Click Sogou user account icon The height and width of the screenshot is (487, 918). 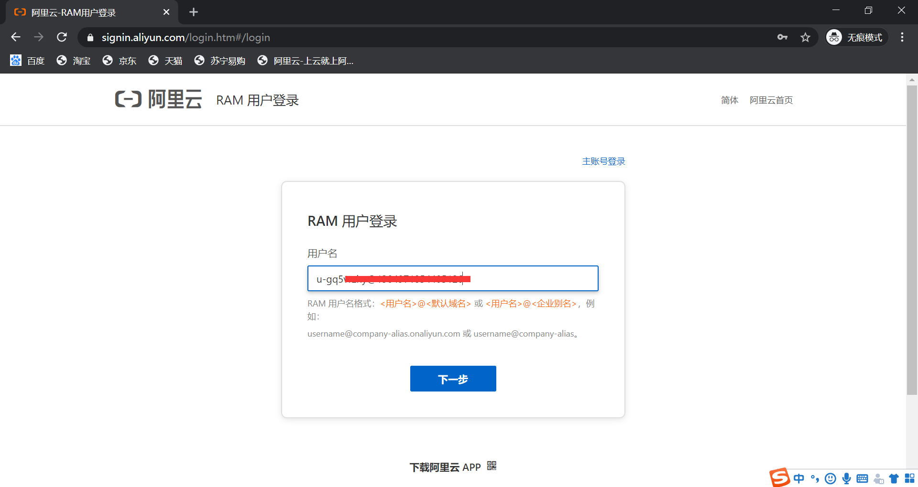pos(878,478)
